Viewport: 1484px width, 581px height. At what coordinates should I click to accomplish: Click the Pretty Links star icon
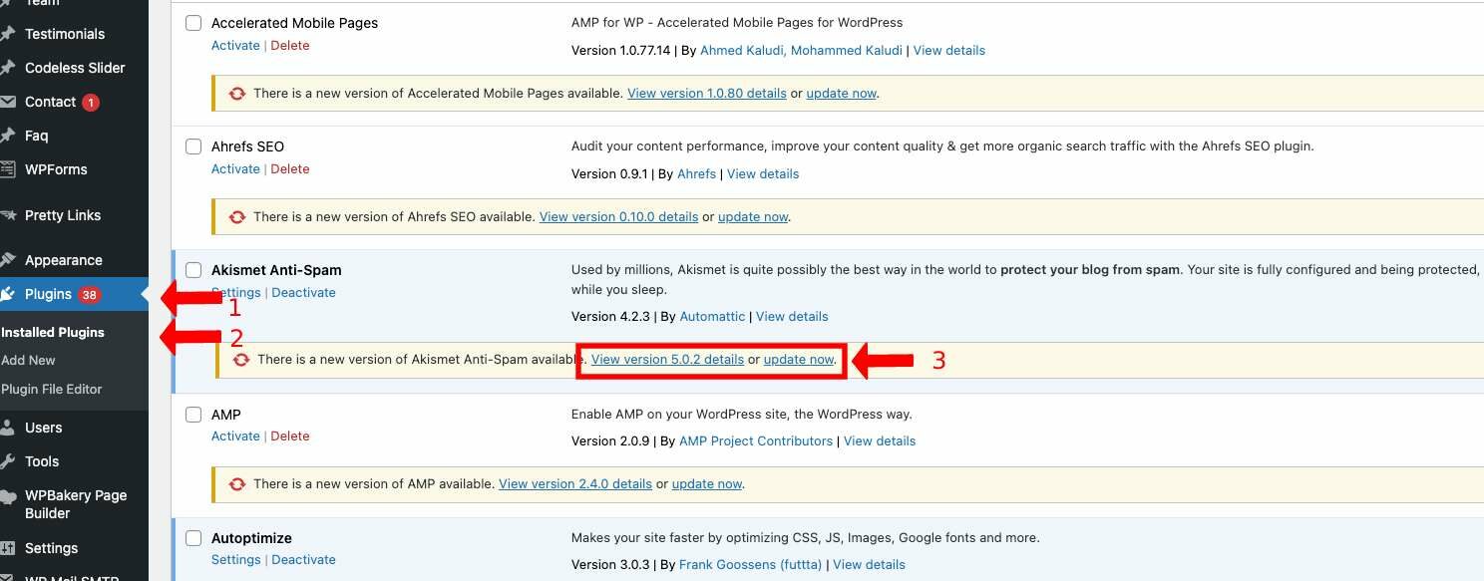7,215
